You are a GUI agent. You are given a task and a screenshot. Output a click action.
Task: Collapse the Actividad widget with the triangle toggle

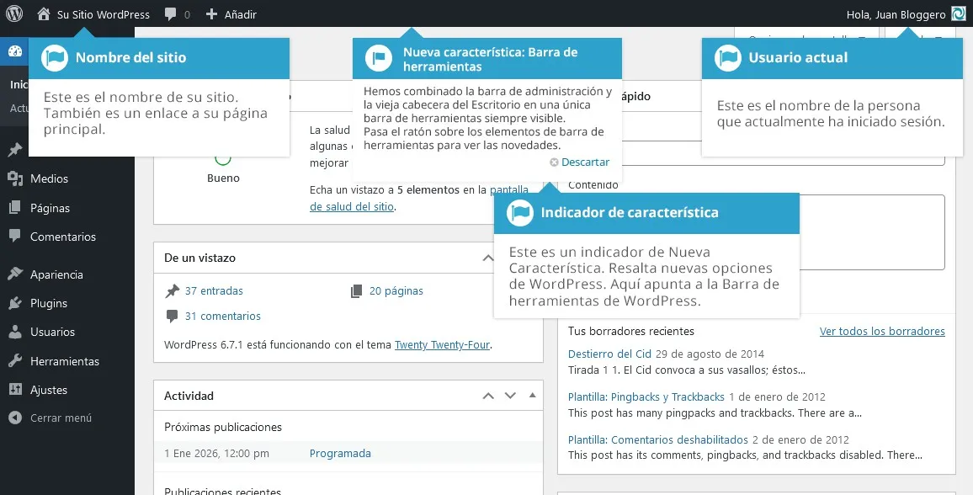tap(533, 395)
